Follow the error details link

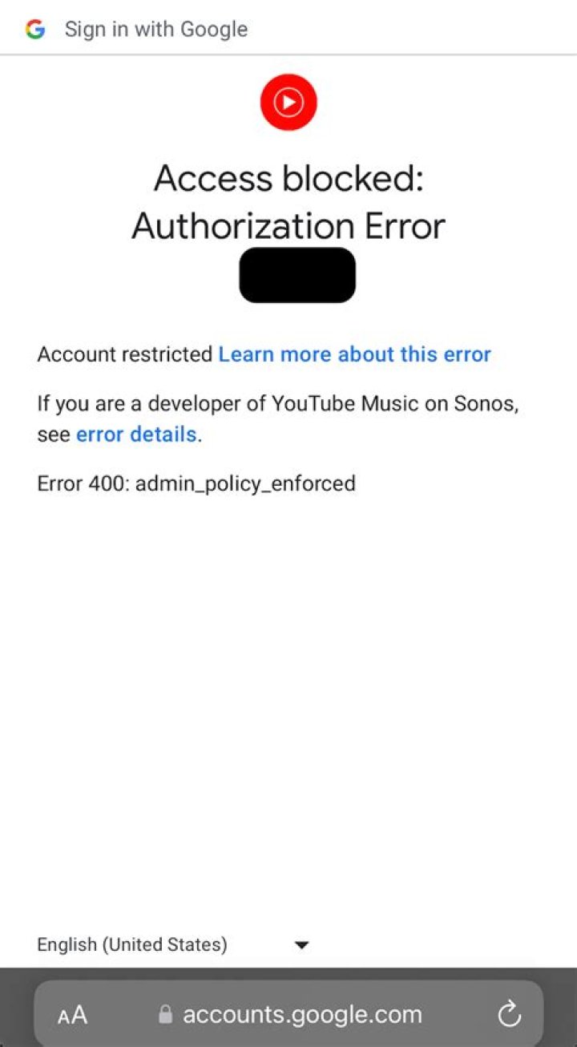click(136, 435)
